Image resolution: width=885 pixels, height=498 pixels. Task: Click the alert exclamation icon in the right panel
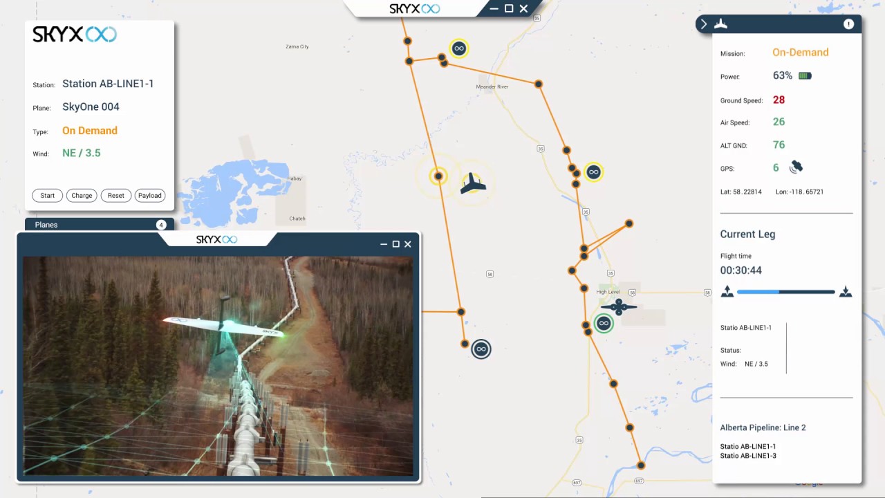[848, 24]
